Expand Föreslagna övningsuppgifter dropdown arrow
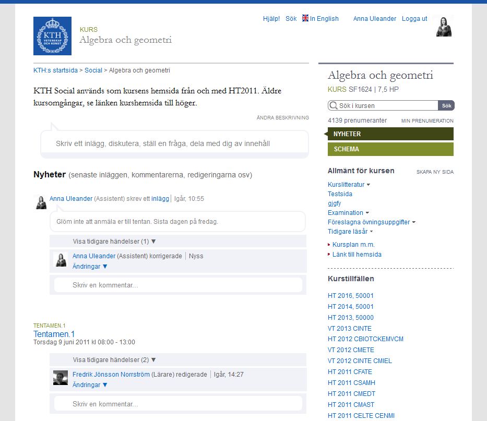Viewport: 487px width, 421px height. click(414, 222)
